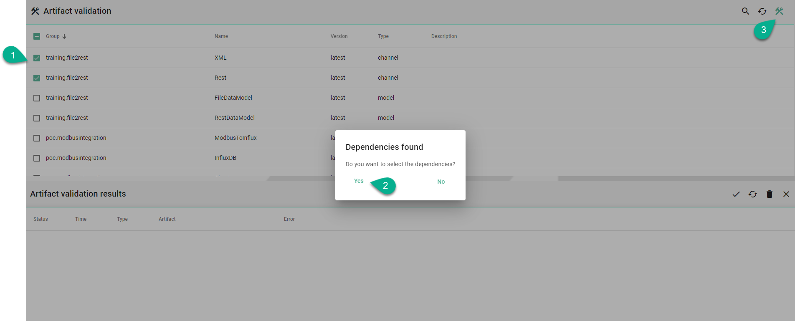Sort artifacts by Type column
This screenshot has width=795, height=321.
click(x=383, y=36)
